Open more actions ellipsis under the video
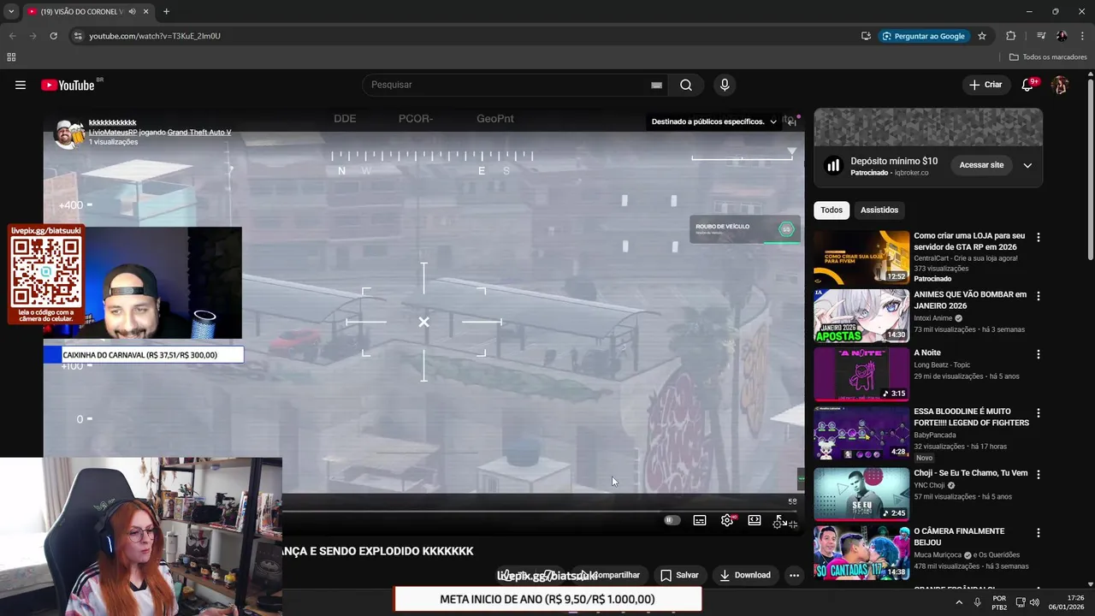The width and height of the screenshot is (1095, 616). tap(794, 575)
